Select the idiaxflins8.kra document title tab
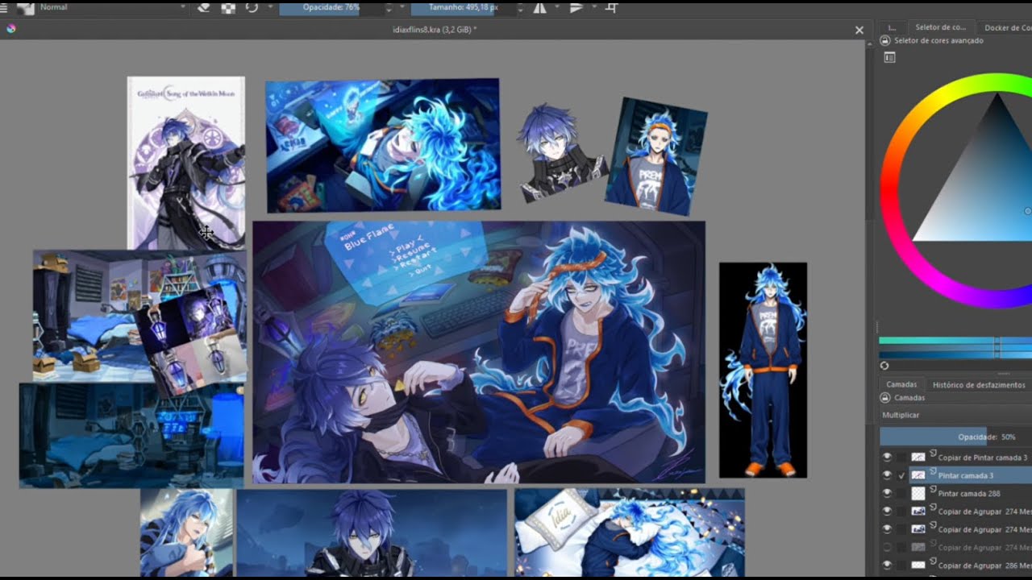 433,30
